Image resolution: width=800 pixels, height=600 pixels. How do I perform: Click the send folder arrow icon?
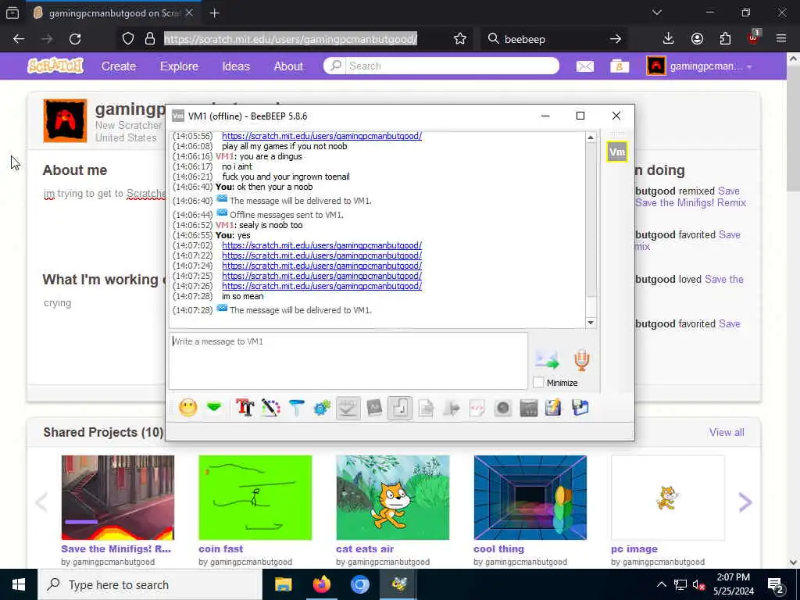click(x=452, y=408)
